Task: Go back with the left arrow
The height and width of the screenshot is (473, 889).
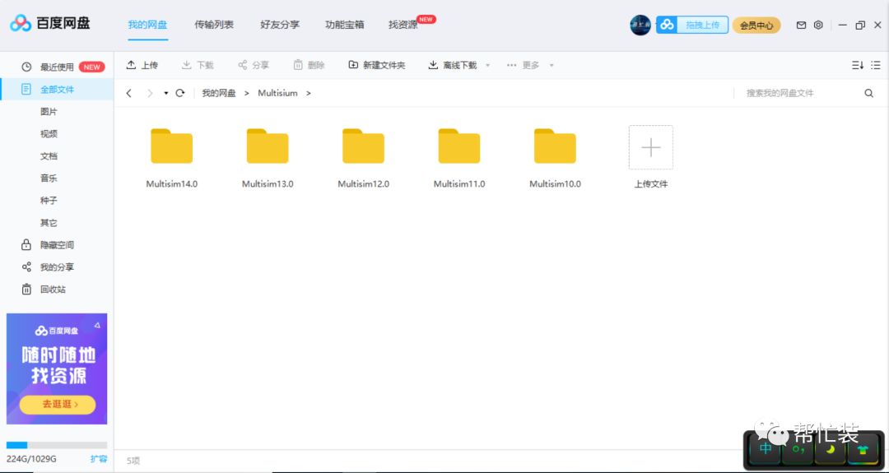Action: point(129,93)
